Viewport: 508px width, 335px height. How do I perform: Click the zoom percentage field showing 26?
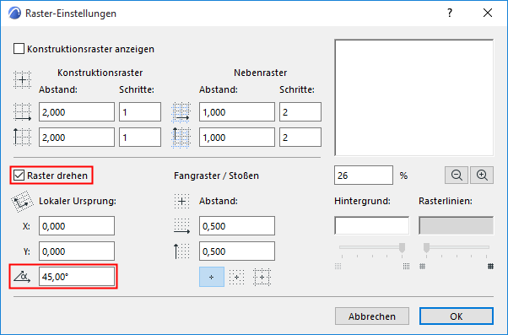click(x=364, y=176)
